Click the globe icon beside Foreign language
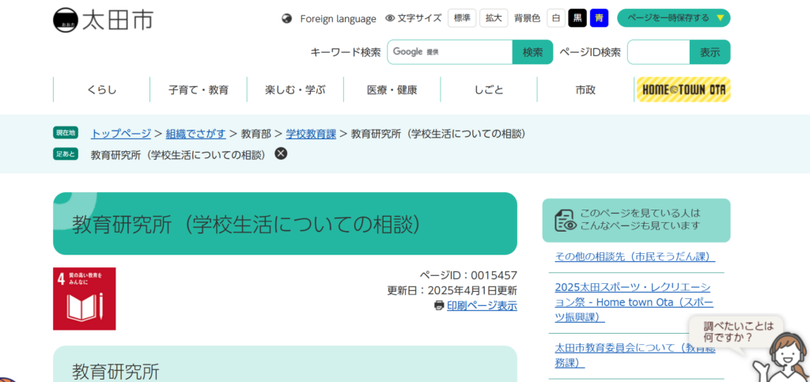The width and height of the screenshot is (810, 382). click(287, 18)
